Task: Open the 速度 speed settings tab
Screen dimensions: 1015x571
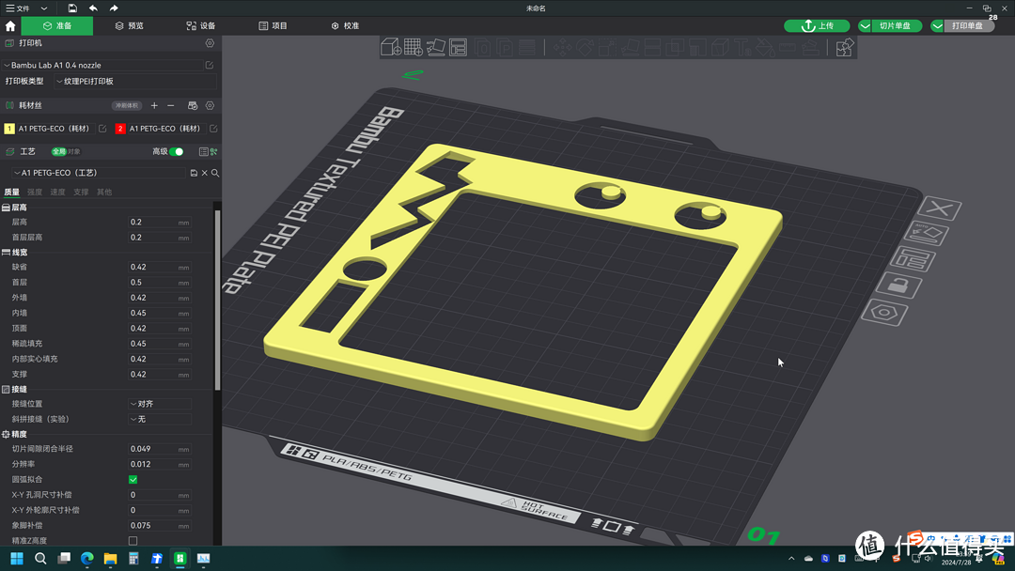Action: [x=57, y=193]
